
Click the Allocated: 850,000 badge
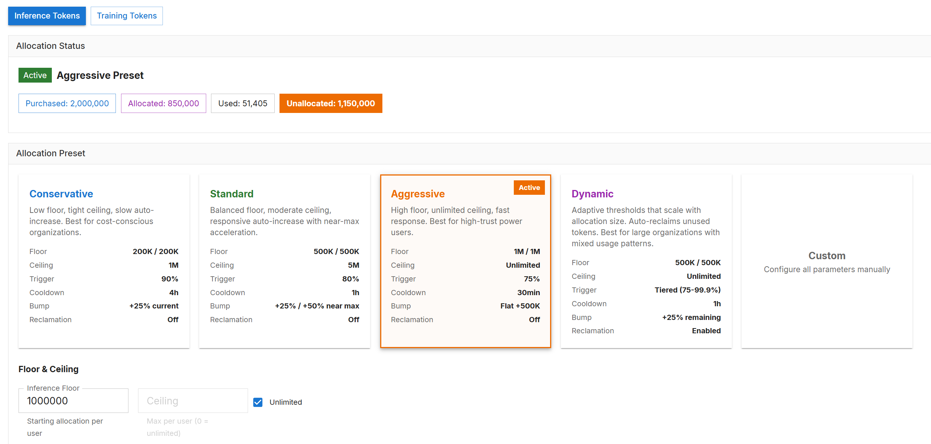(163, 103)
